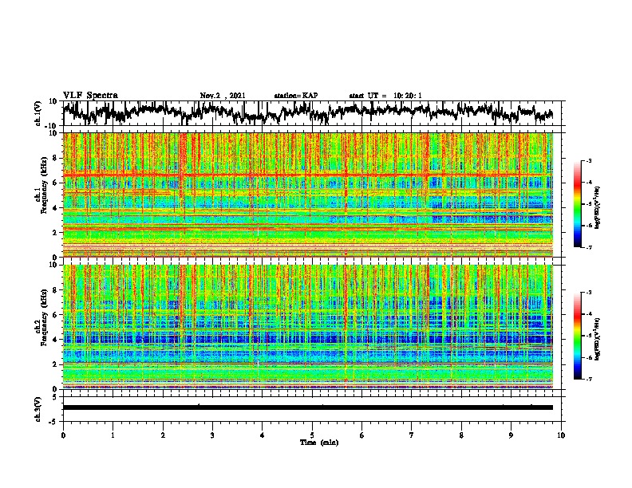Viewport: 632px width, 488px height.
Task: Select the "start UT = 10:20: 1" text
Action: (x=385, y=96)
